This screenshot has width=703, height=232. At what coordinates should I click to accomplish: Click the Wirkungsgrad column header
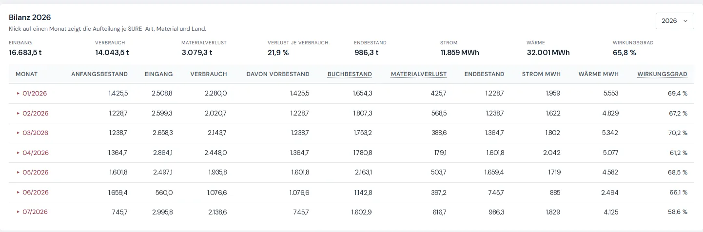[662, 74]
